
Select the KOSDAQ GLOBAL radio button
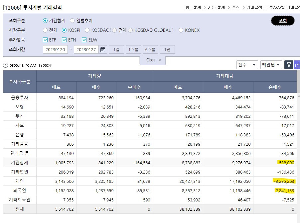[x=130, y=30]
